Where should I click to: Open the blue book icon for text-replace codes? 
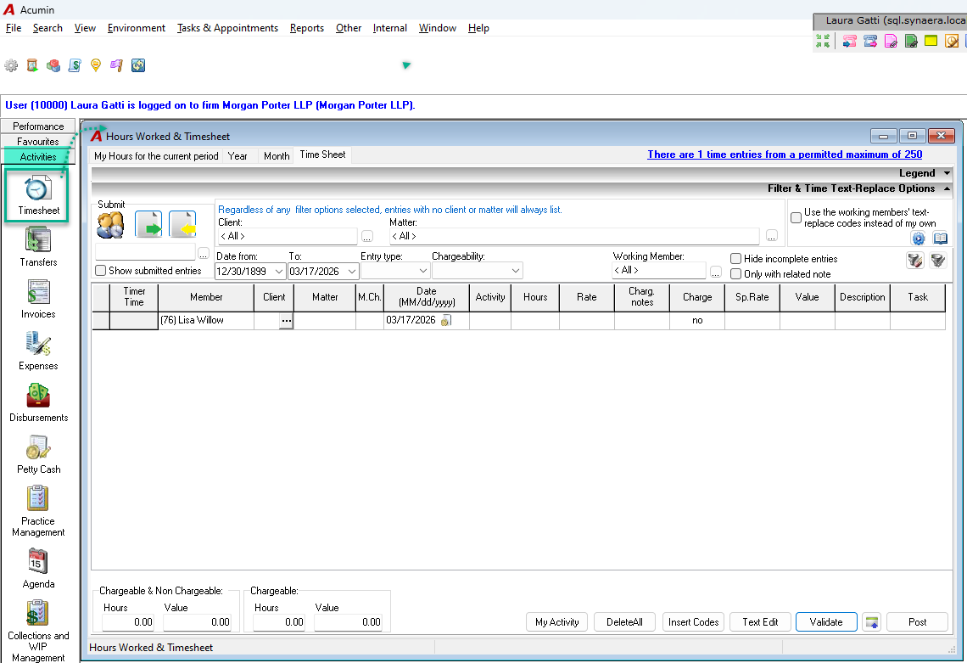(x=940, y=239)
